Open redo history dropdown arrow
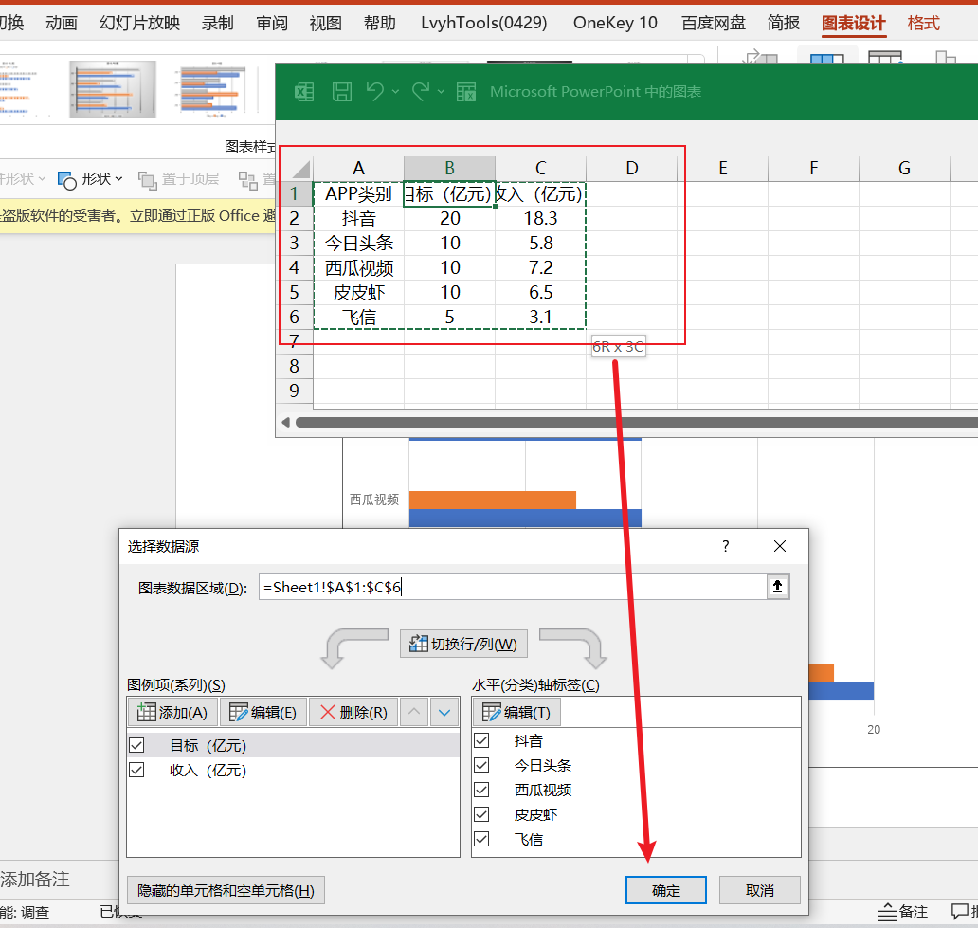This screenshot has width=978, height=928. 441,92
